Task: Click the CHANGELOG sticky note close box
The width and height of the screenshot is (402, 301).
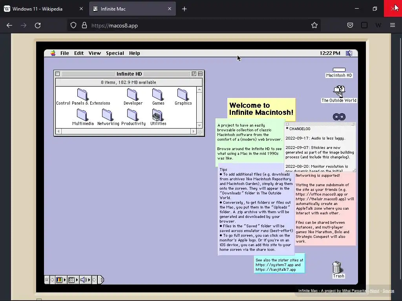Action: point(287,124)
